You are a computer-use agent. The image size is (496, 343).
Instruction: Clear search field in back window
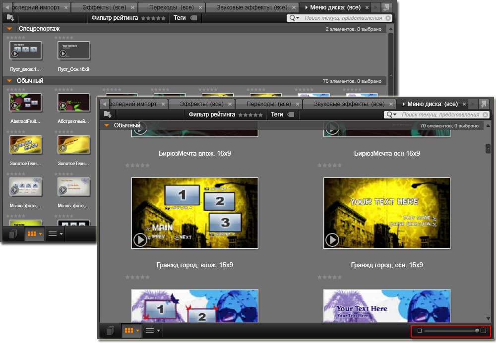click(388, 18)
